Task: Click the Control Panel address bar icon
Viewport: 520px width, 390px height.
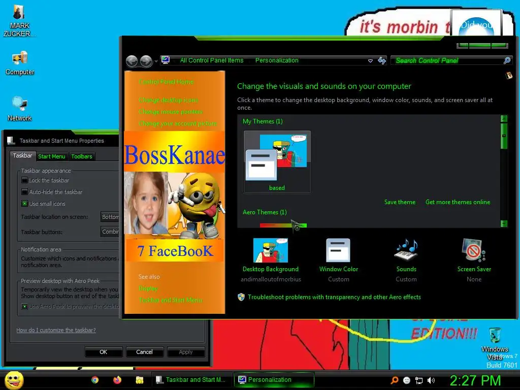Action: [x=166, y=60]
